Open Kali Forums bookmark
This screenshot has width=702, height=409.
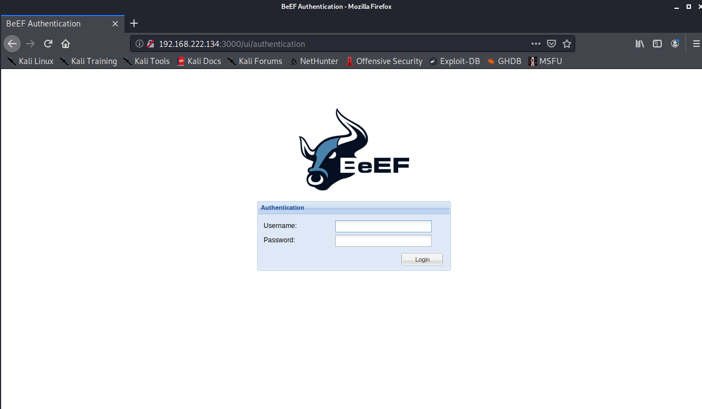point(255,61)
